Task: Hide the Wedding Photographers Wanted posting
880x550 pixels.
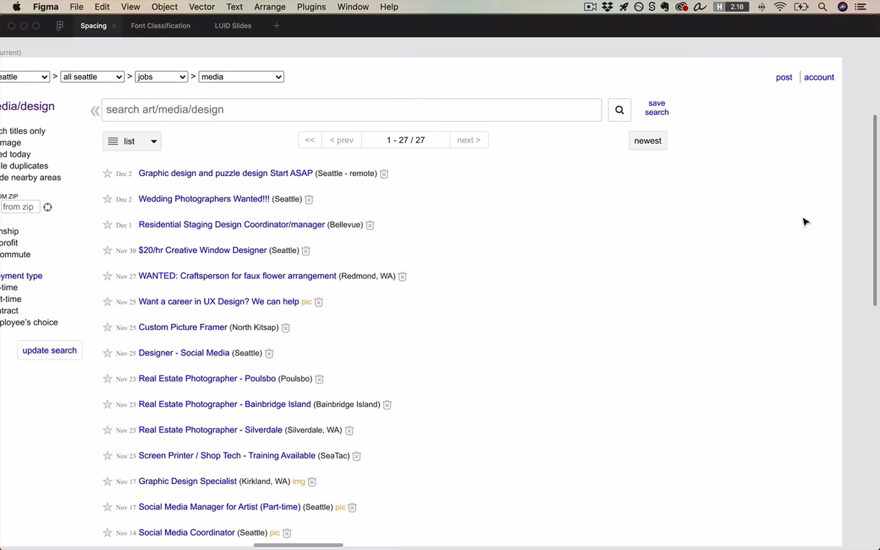Action: pyautogui.click(x=309, y=199)
